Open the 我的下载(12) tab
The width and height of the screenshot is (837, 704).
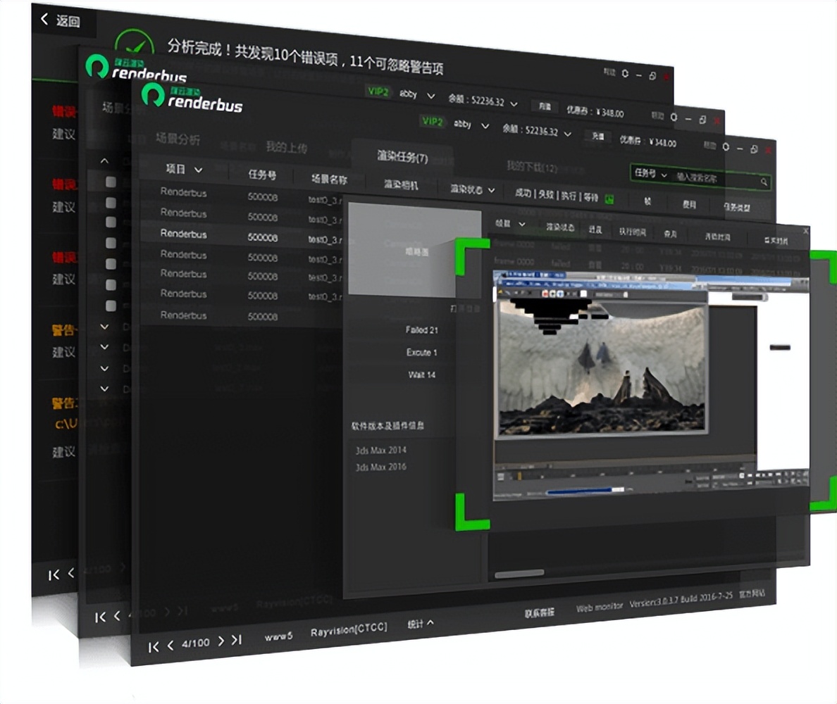531,167
